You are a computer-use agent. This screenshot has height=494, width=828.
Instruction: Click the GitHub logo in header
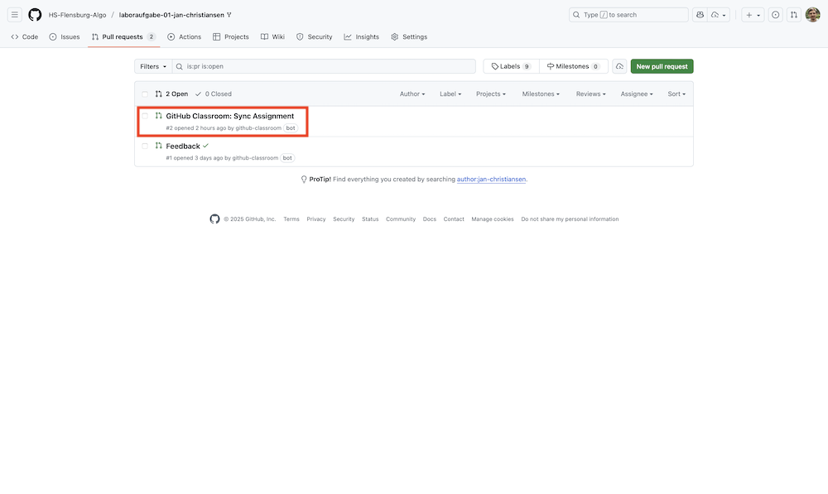[x=35, y=15]
